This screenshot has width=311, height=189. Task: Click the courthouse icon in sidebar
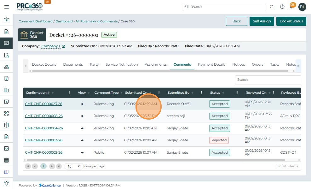6,20
